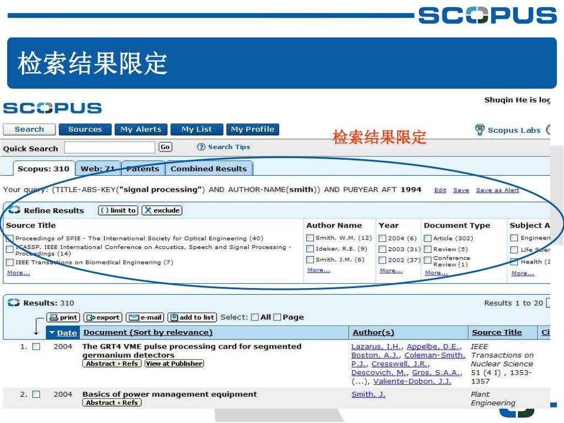Sort by Source Title column header
564x423 pixels.
[497, 332]
